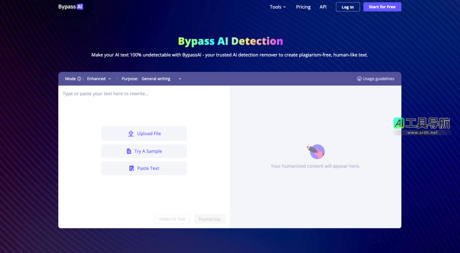The image size is (460, 253).
Task: Click the Detect AI Text button
Action: [172, 219]
